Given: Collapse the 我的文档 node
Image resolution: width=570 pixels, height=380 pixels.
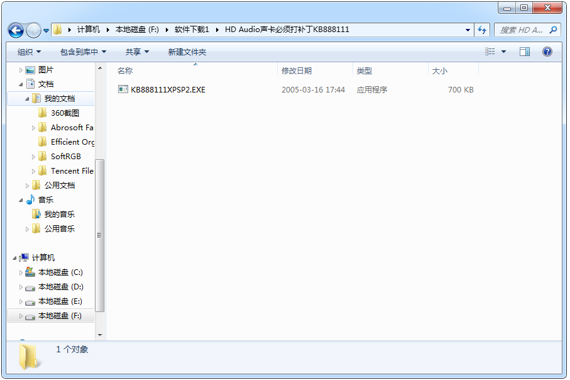Looking at the screenshot, I should pos(27,99).
